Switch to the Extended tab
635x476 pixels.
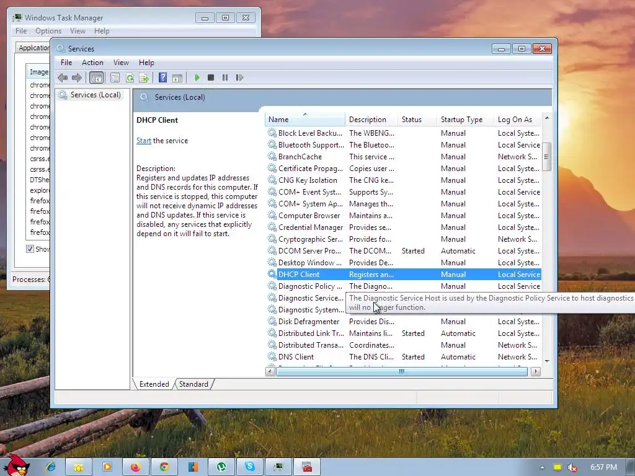pyautogui.click(x=154, y=384)
